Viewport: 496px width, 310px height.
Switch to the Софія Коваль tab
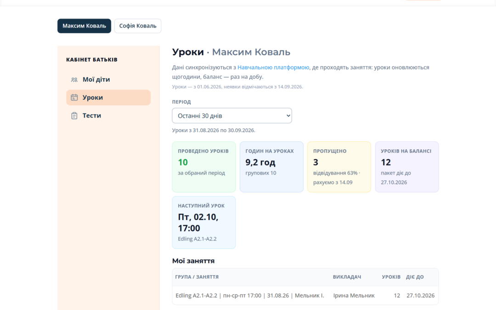(x=138, y=26)
